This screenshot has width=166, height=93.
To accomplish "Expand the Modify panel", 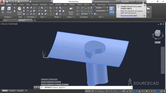I will [x=57, y=17].
